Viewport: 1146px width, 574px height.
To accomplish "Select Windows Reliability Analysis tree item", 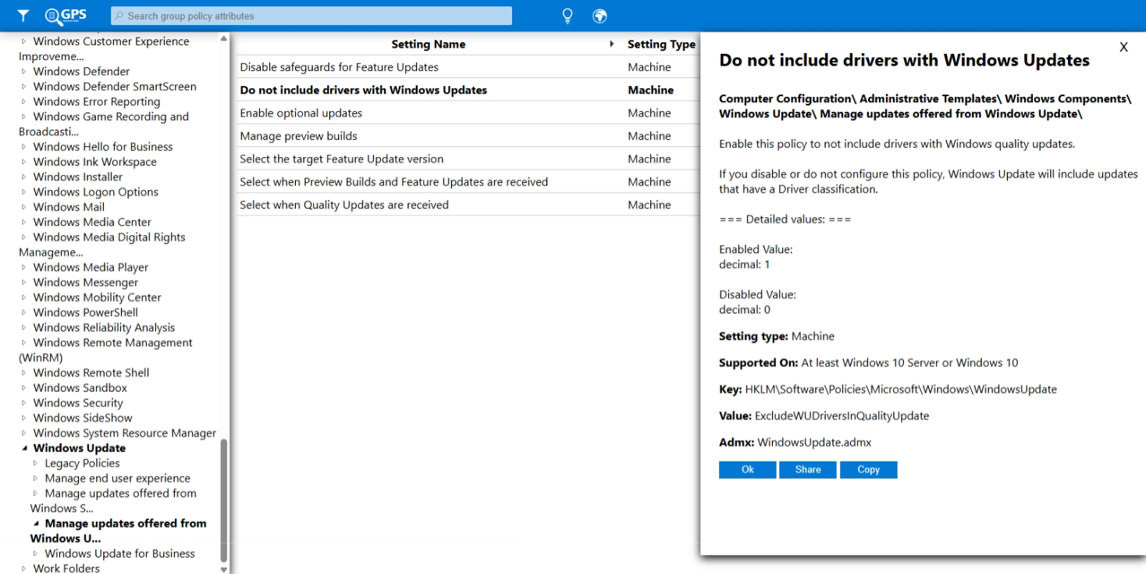I will (x=104, y=327).
